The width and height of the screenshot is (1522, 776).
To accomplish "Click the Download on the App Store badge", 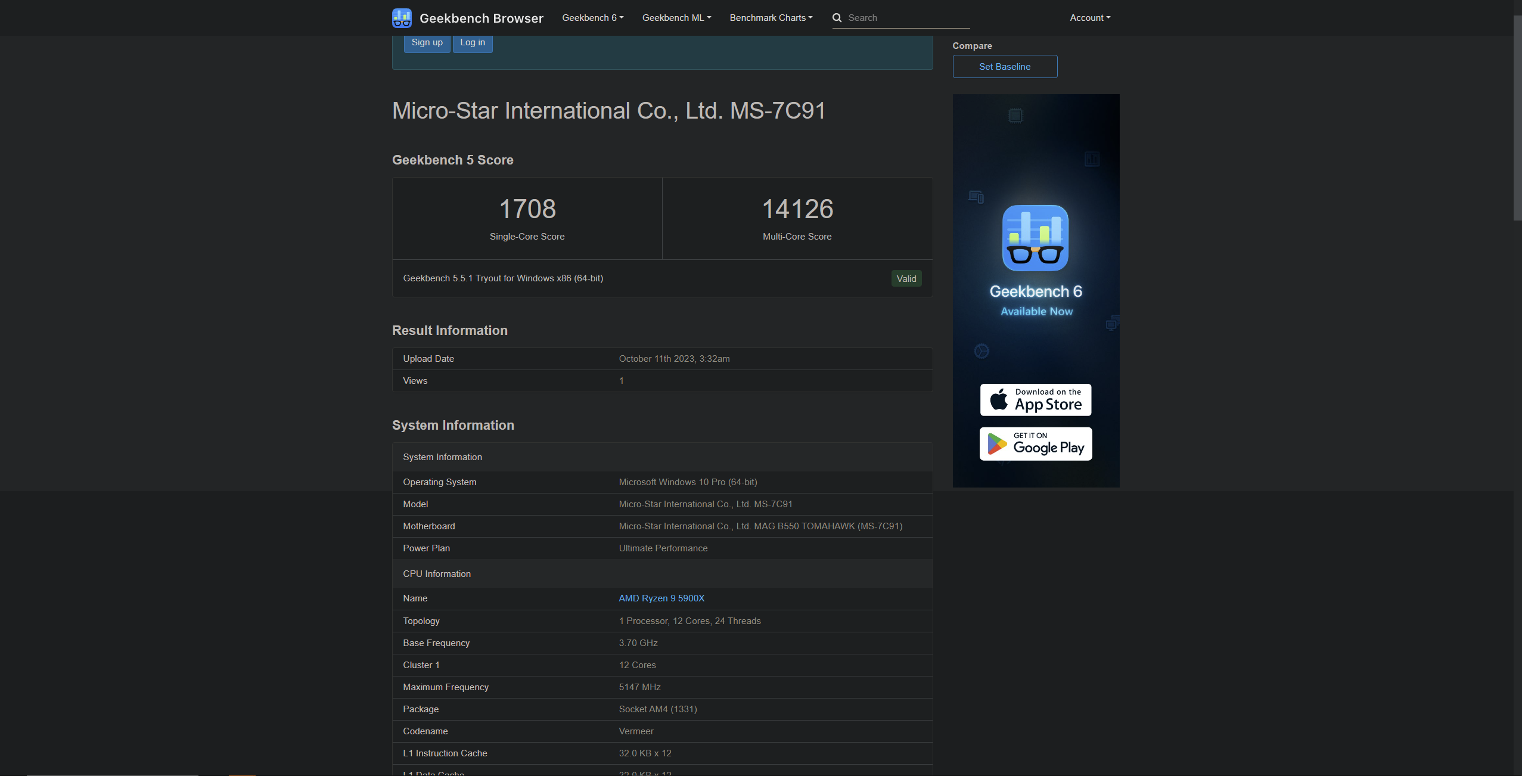I will 1036,400.
